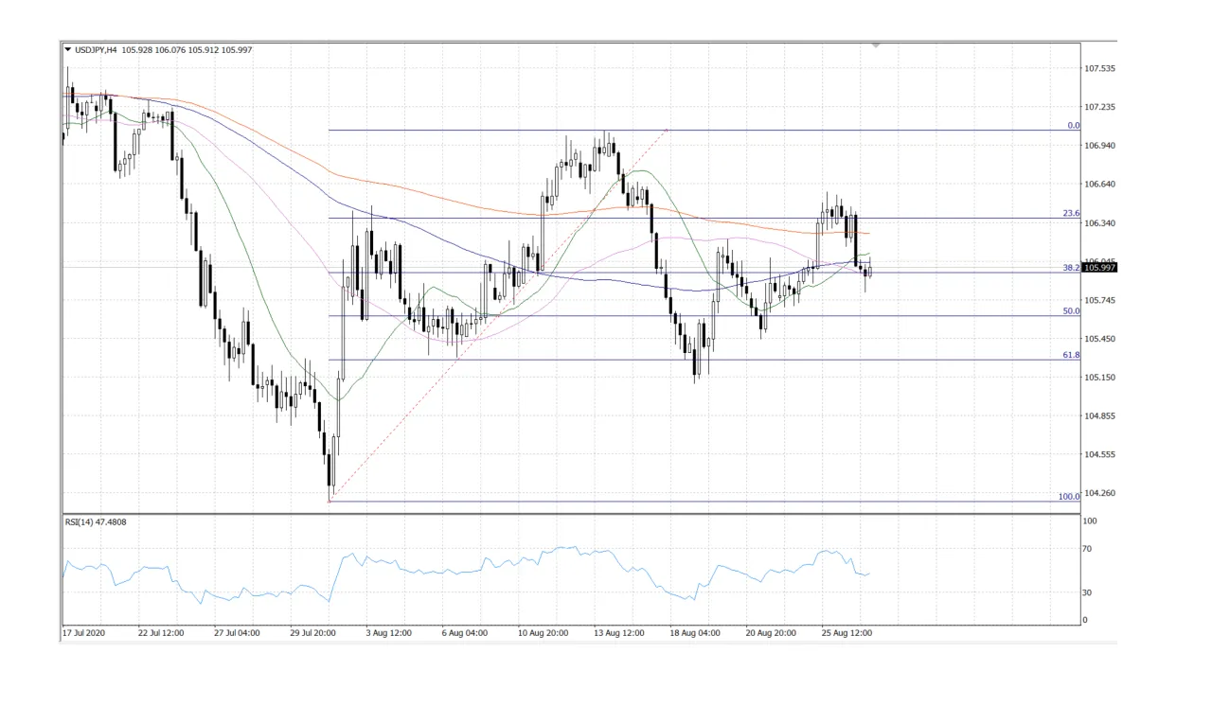Viewport: 1212px width, 706px height.
Task: Click the 25 Aug 12:00 time label
Action: 846,632
